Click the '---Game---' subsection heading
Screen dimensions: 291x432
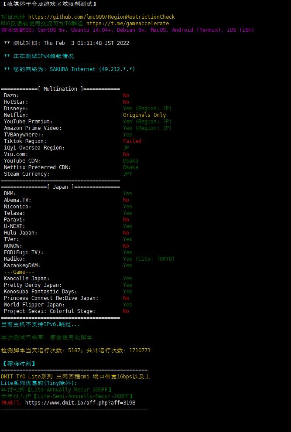[x=19, y=272]
